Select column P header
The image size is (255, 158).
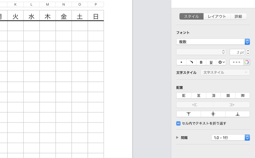(x=96, y=5)
